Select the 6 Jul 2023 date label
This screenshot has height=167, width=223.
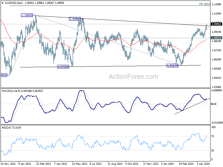(96, 164)
